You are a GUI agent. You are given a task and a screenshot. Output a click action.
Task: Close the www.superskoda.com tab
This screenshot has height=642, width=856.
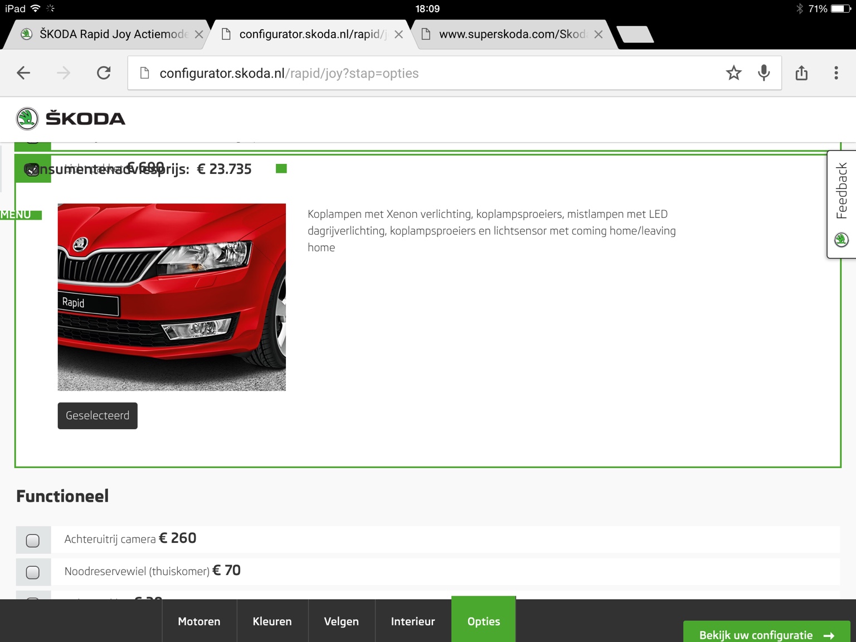point(598,35)
